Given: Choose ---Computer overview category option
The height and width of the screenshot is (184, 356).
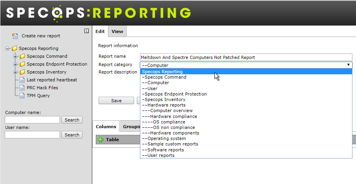Looking at the screenshot, I should 246,110.
